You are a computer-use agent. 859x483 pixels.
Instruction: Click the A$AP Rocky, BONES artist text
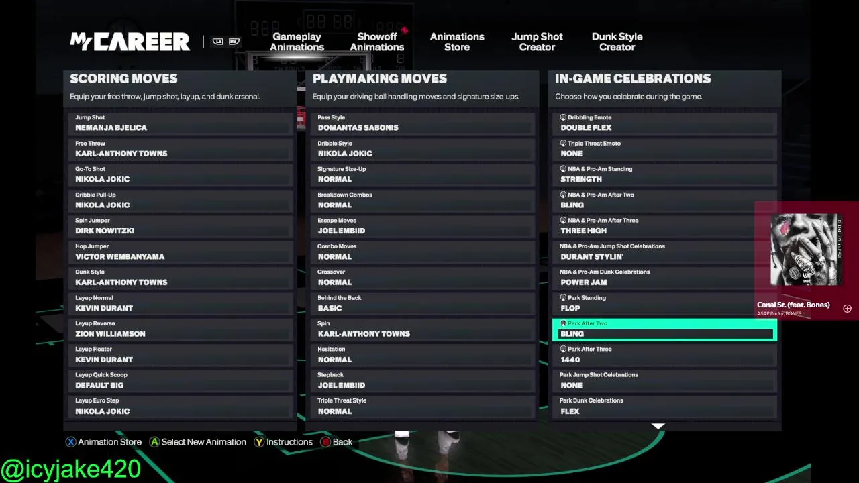(x=779, y=313)
